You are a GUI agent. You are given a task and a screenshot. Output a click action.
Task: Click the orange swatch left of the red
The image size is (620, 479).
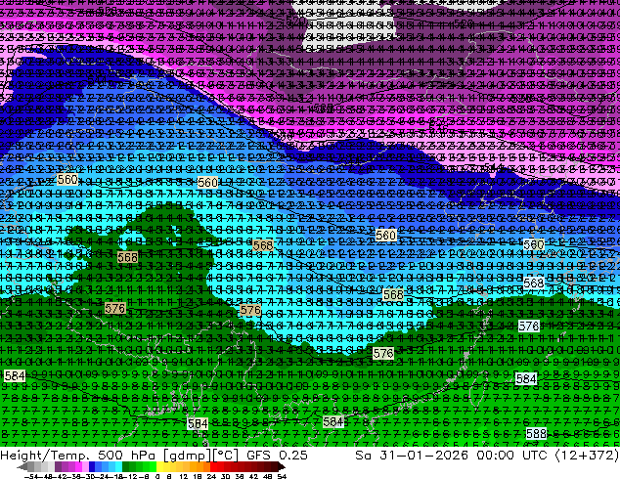point(206,467)
